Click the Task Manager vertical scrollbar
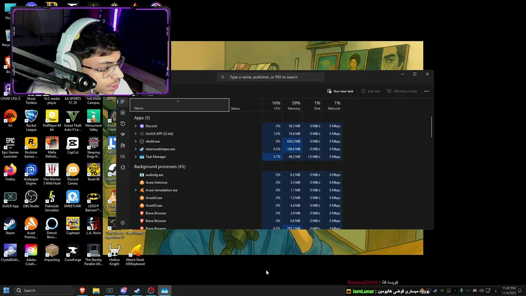Screen dimensions: 526x296 point(431,127)
